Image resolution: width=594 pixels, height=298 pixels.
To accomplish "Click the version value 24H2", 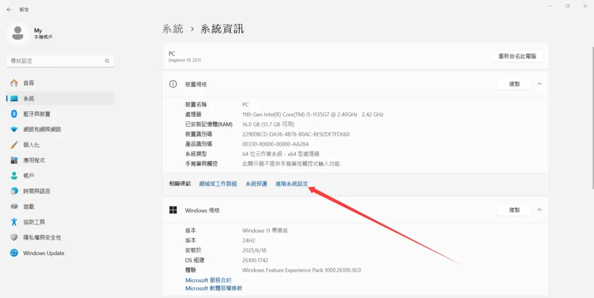I will tap(249, 240).
